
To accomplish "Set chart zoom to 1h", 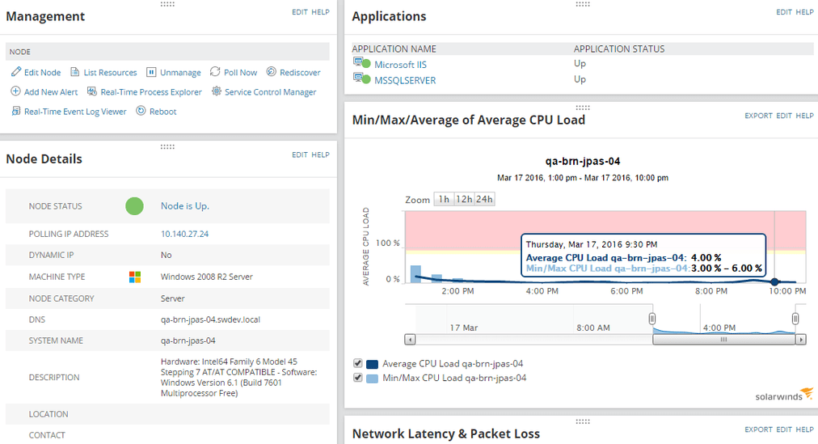I will click(444, 199).
